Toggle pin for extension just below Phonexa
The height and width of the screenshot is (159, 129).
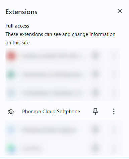tap(95, 130)
